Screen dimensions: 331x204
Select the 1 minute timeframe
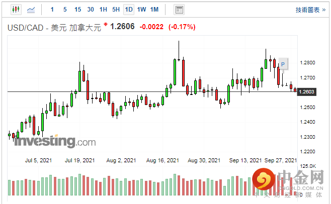53,10
